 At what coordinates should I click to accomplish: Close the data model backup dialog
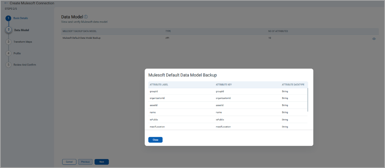[x=155, y=140]
